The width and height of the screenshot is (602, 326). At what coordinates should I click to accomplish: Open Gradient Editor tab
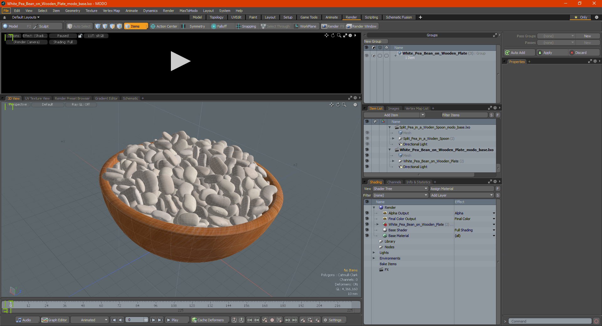pos(106,98)
